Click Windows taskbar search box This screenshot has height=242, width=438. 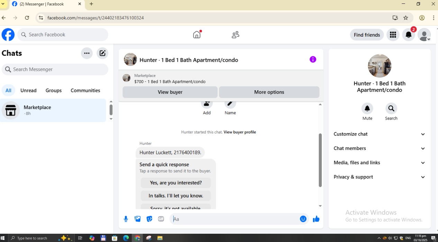coord(32,238)
